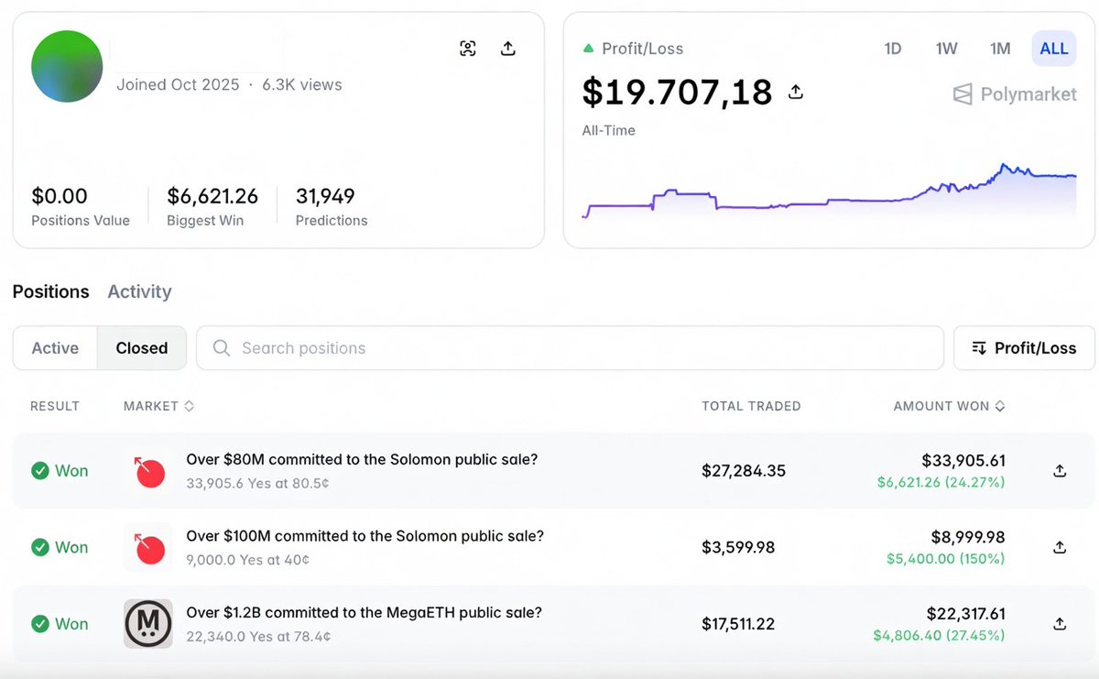Click the 'Joined Oct 2025' text
The image size is (1099, 679).
(178, 84)
